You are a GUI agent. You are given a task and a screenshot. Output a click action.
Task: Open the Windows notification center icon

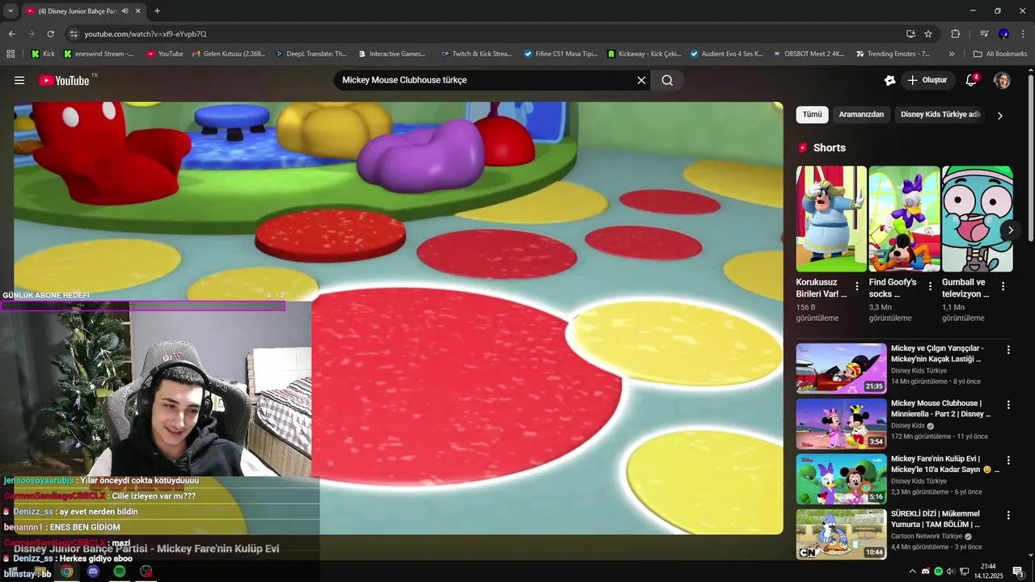1018,571
